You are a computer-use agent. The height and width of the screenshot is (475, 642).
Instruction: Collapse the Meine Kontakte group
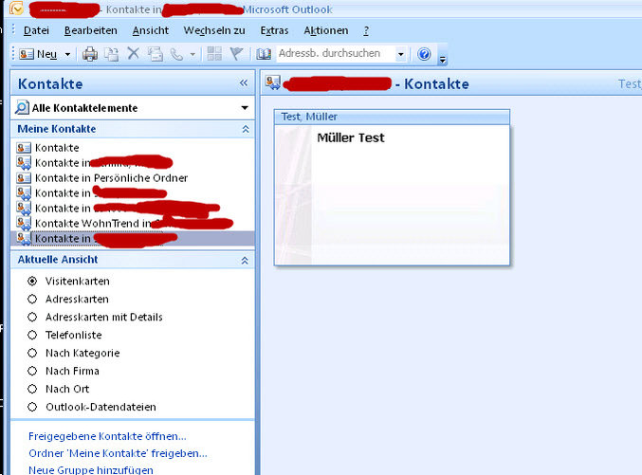pos(246,129)
